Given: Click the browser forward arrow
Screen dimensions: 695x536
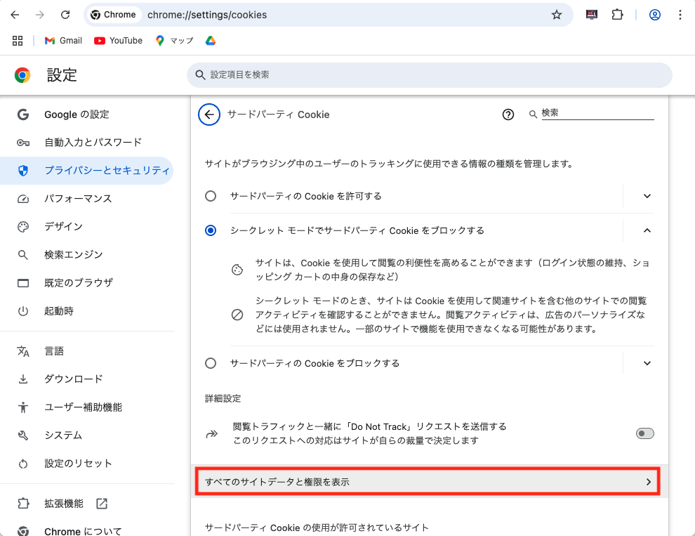Looking at the screenshot, I should pos(40,15).
